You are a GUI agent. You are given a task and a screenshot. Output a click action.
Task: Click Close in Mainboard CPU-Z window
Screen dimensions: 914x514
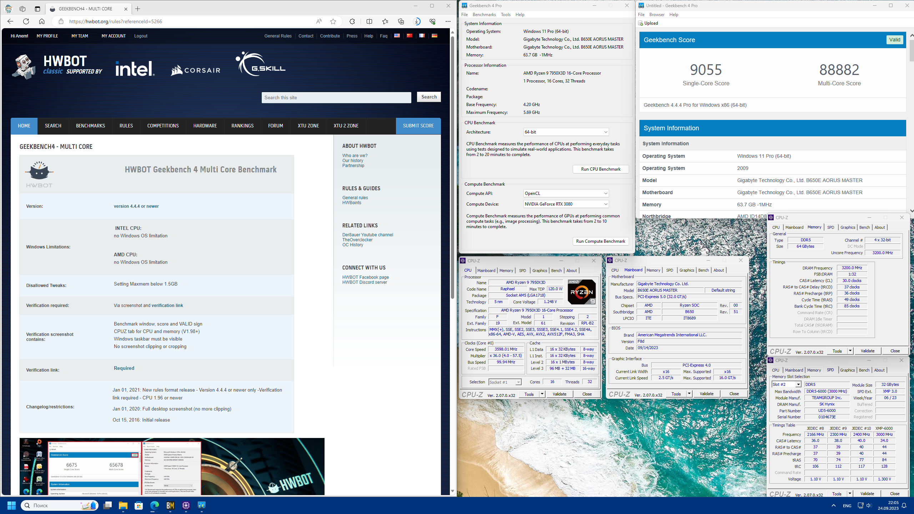coord(734,394)
